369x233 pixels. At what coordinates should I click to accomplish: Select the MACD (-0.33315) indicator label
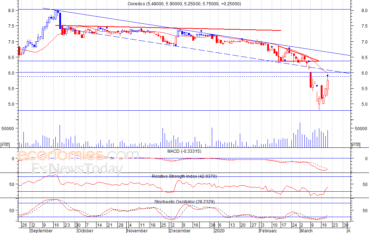184,151
